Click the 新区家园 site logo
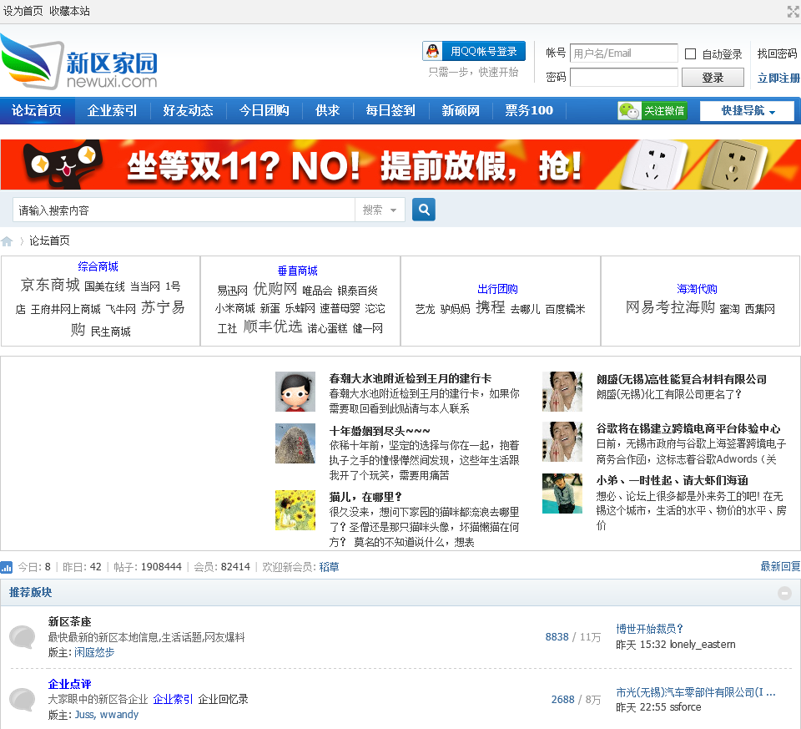 click(x=79, y=63)
